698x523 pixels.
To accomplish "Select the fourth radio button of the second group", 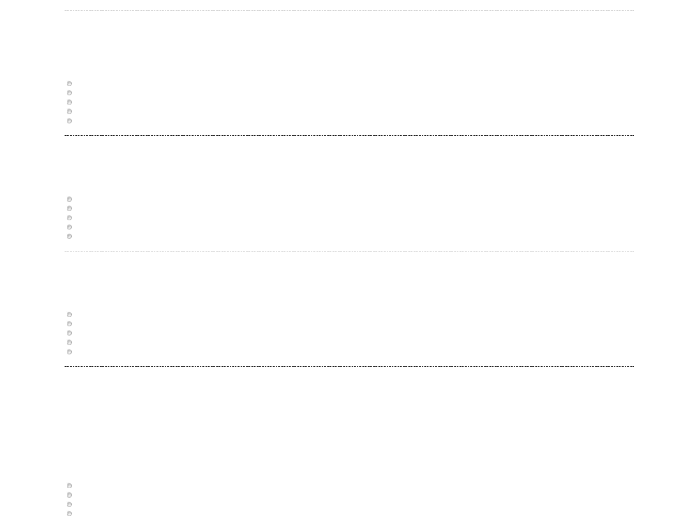I will pos(69,227).
